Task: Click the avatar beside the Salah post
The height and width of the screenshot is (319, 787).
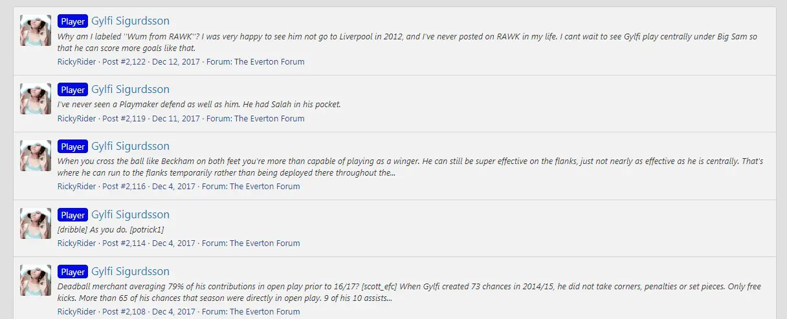Action: click(x=36, y=99)
